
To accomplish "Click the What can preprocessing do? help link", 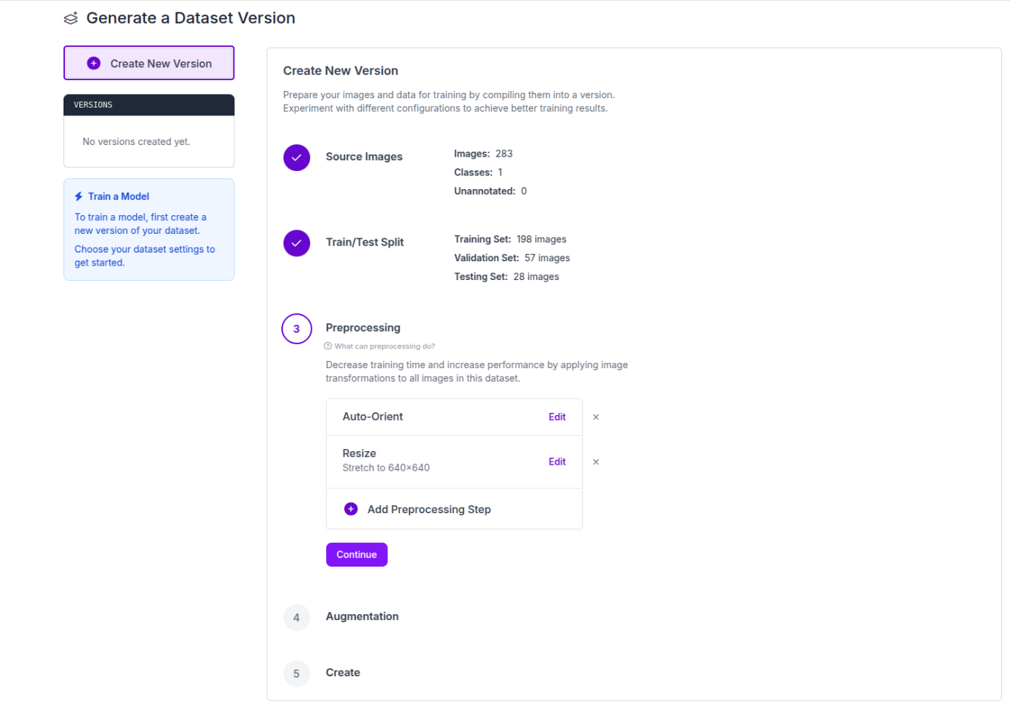I will click(x=379, y=346).
